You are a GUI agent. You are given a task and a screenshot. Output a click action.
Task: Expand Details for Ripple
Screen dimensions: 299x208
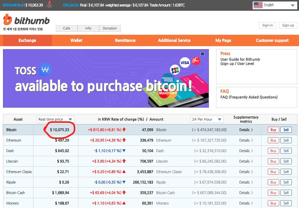246,182
